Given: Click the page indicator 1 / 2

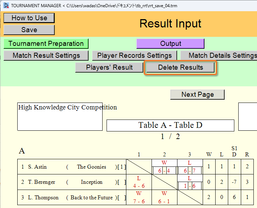Looking at the screenshot, I should (170, 136).
